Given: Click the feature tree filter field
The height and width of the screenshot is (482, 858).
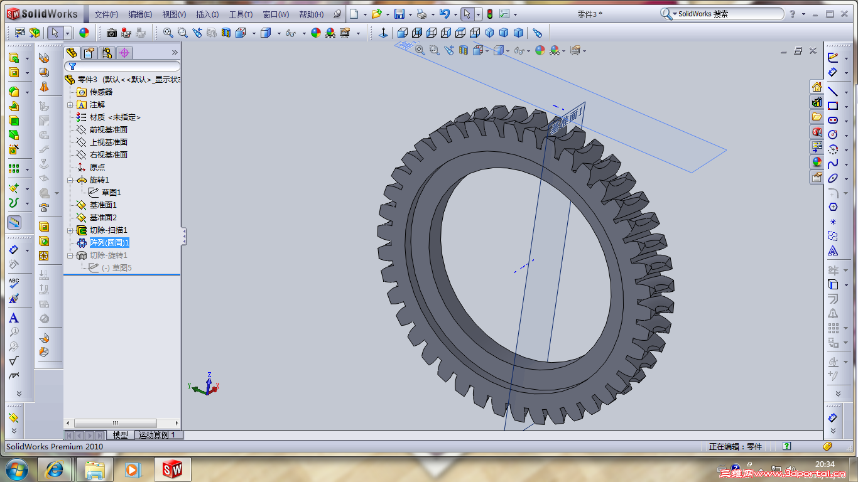Looking at the screenshot, I should point(122,66).
